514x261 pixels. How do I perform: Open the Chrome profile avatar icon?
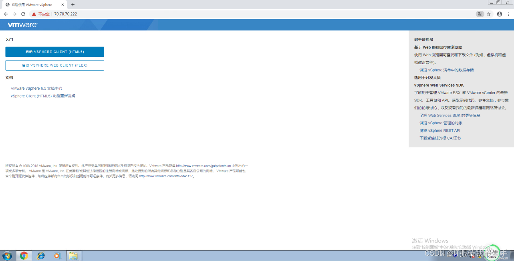[499, 14]
